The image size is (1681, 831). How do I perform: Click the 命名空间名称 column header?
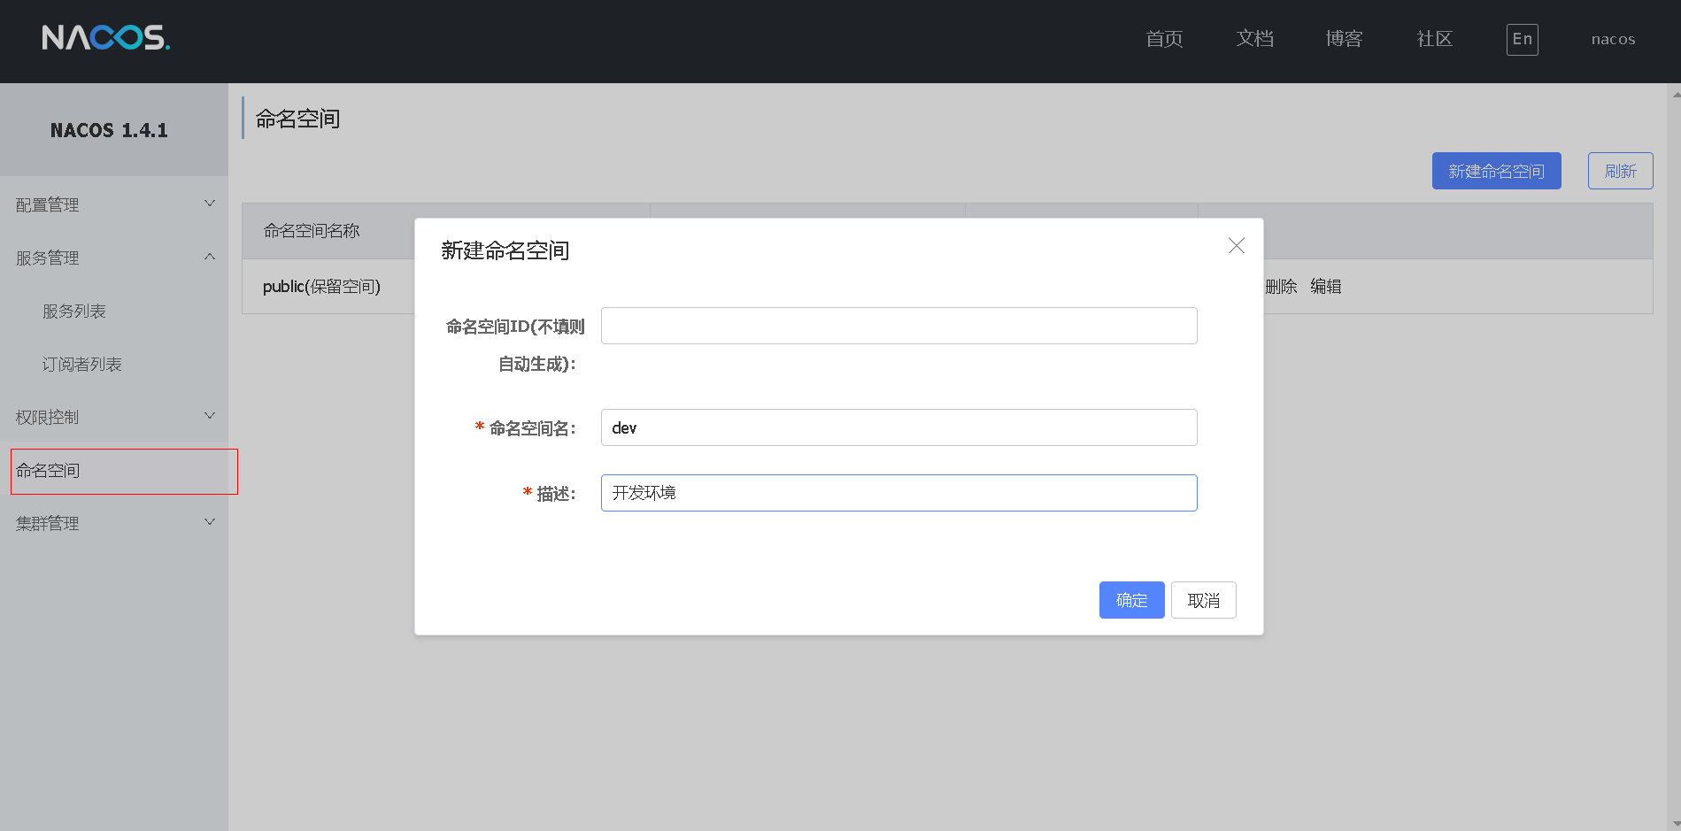point(312,231)
